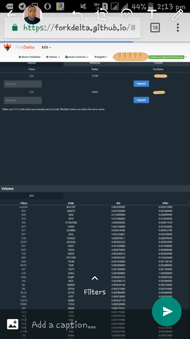Open the Filters label
Viewport: 190px width, 339px height.
(95, 292)
